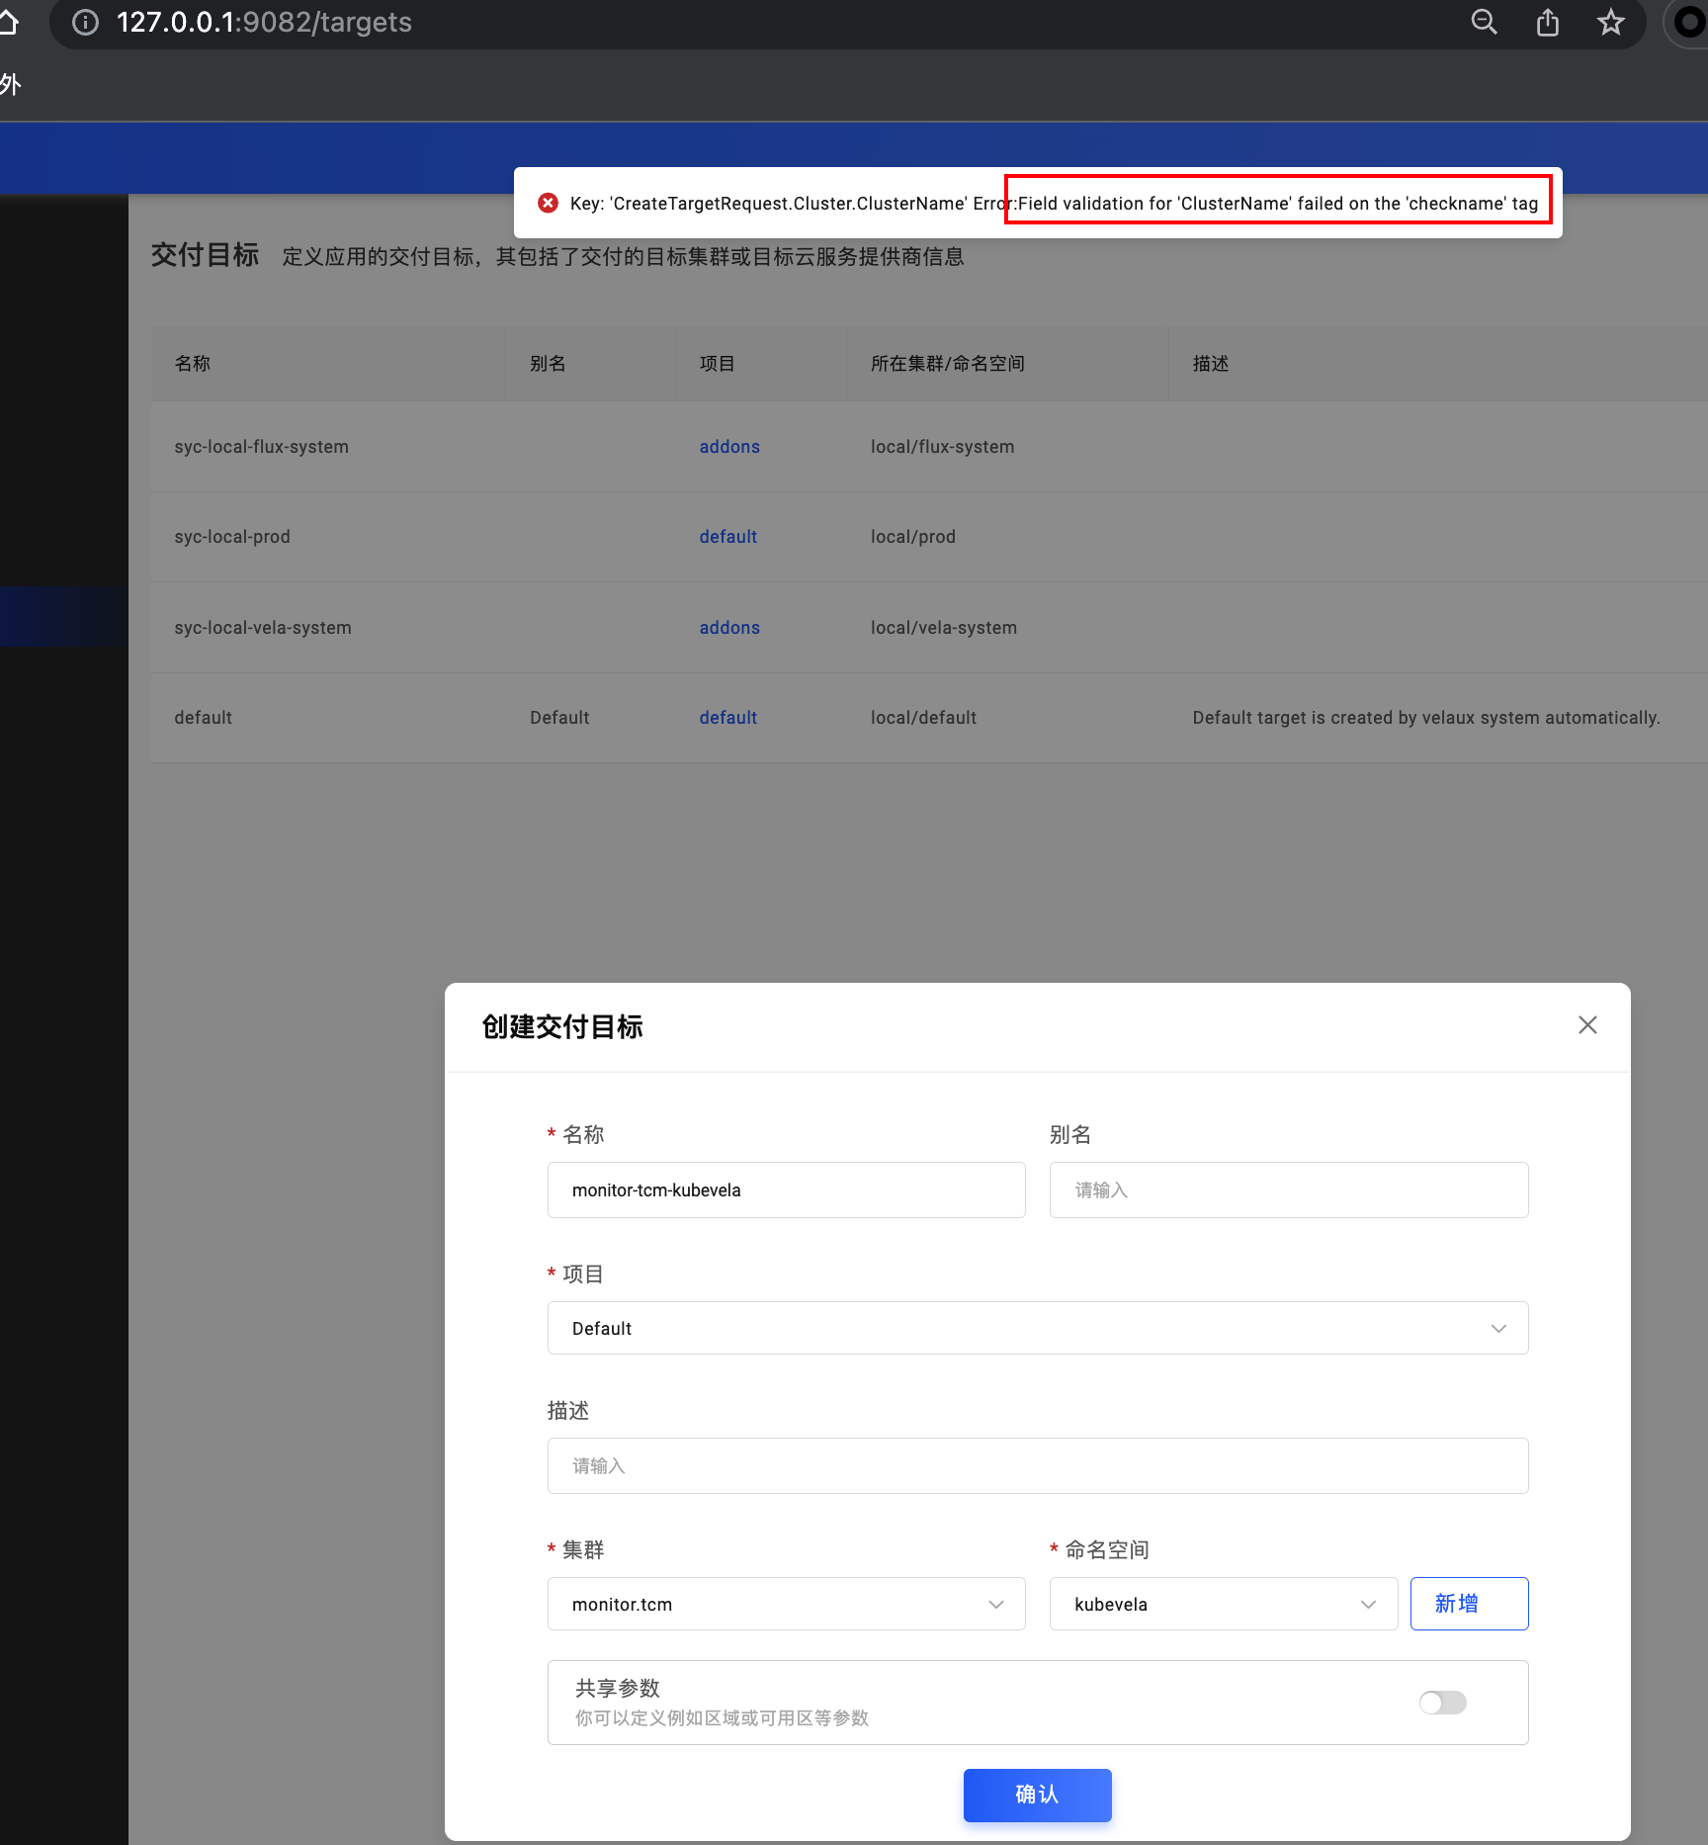
Task: Open the addons project link for syc-local-flux-system
Action: click(728, 446)
